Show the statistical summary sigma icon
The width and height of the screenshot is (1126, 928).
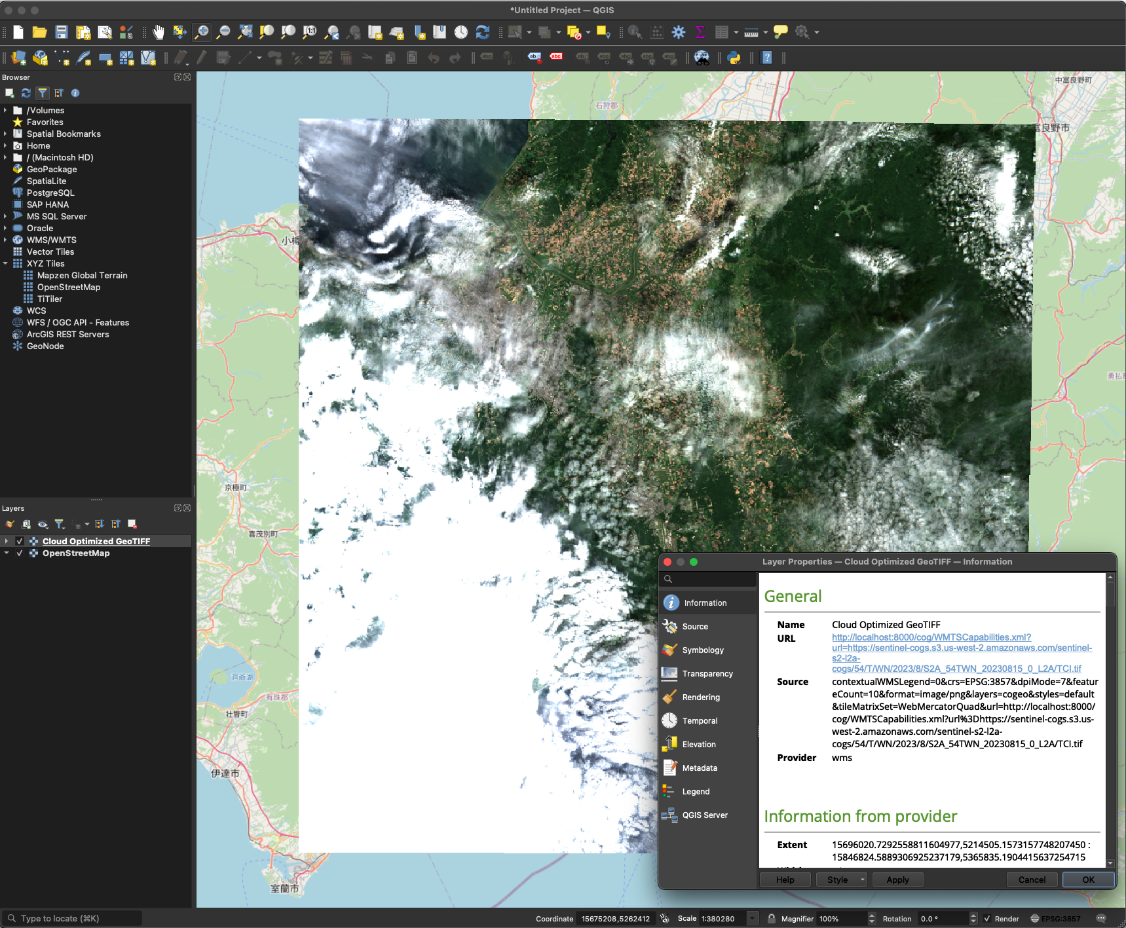point(700,32)
